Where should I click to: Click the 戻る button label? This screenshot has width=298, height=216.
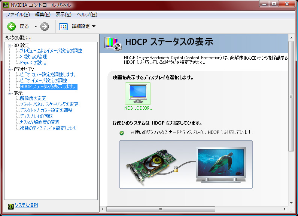tap(24, 26)
